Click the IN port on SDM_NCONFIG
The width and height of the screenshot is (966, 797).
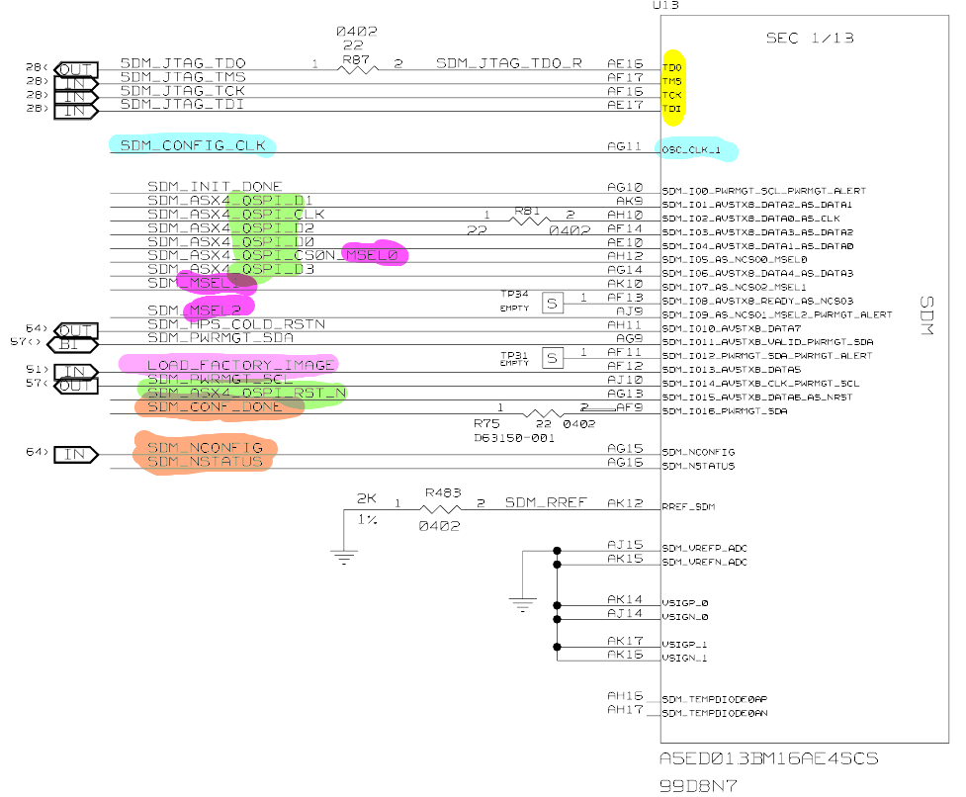click(76, 455)
